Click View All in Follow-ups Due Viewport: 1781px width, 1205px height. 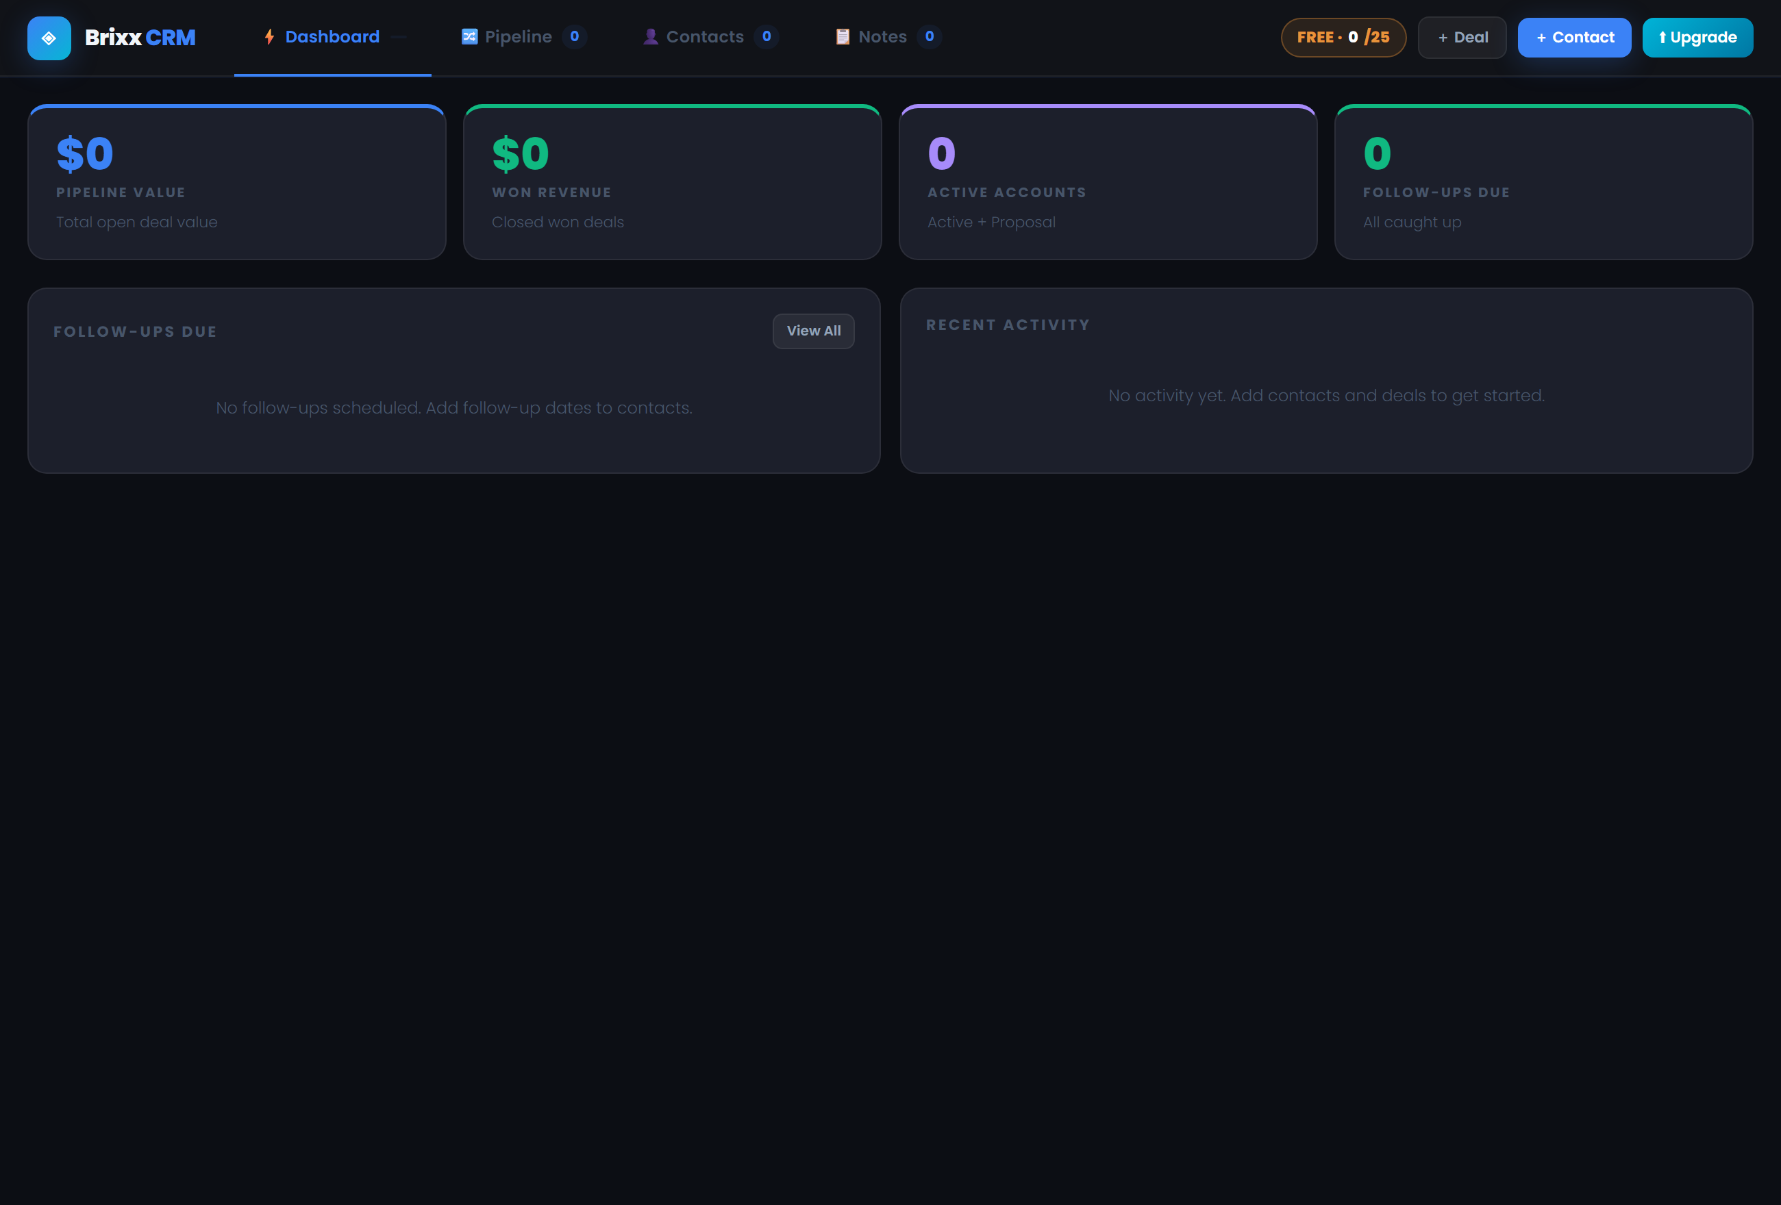(813, 331)
